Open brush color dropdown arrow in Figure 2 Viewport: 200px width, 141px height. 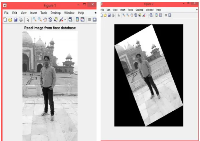point(147,15)
